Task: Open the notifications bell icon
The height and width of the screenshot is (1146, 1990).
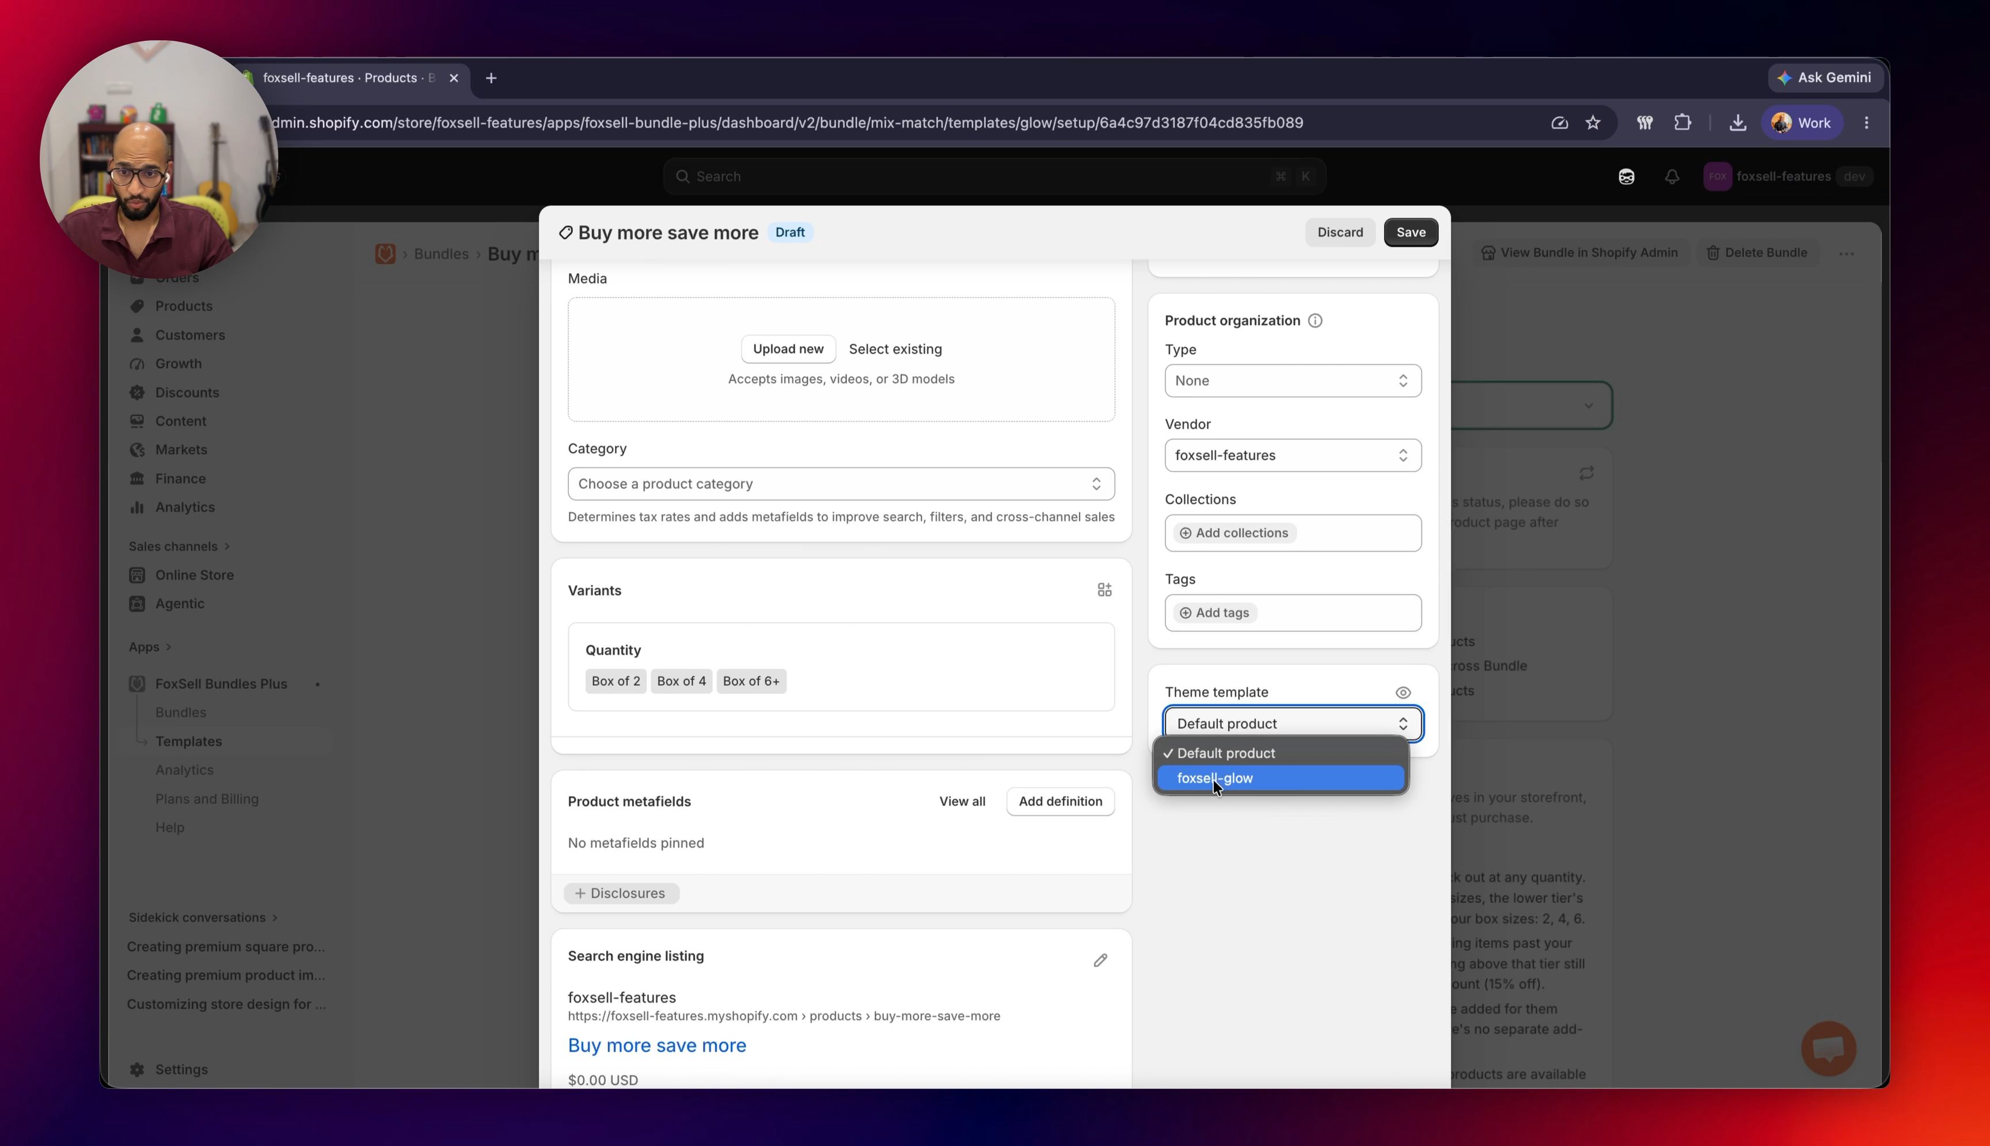Action: 1672,176
